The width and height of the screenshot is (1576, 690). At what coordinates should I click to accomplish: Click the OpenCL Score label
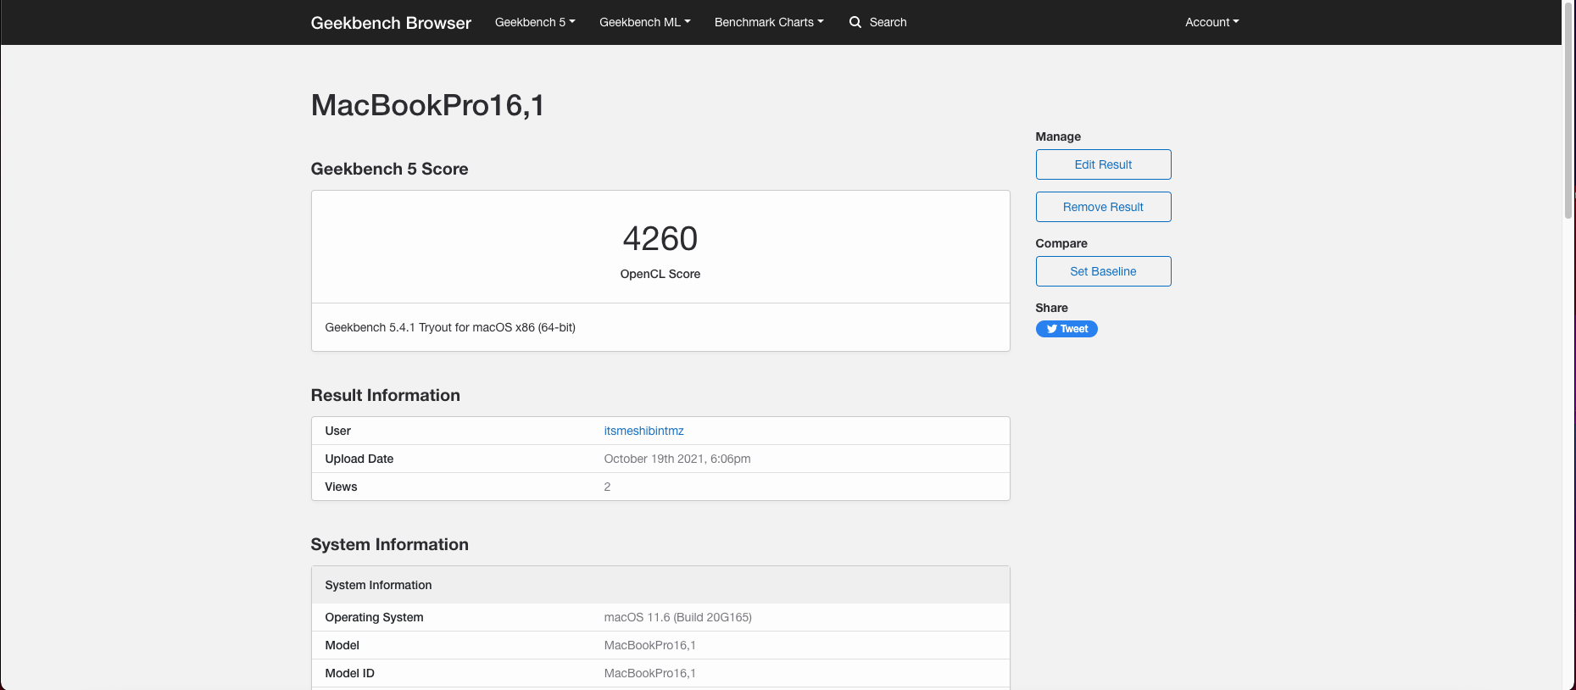click(660, 274)
